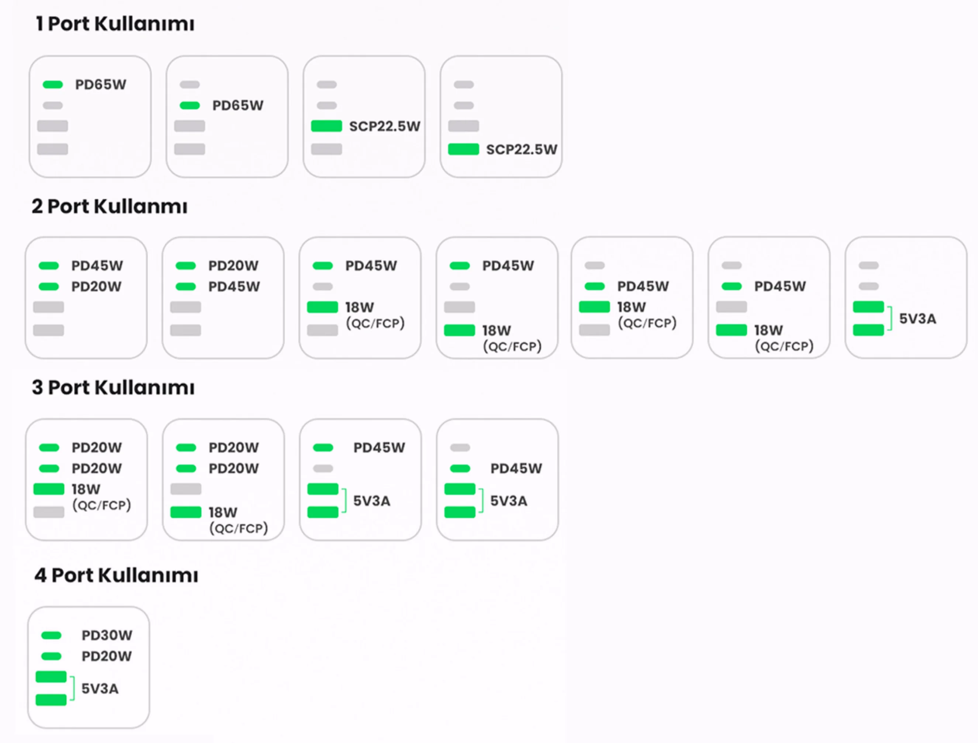Select the 1 Port Kullanımı heading
Image resolution: width=978 pixels, height=743 pixels.
tap(115, 24)
